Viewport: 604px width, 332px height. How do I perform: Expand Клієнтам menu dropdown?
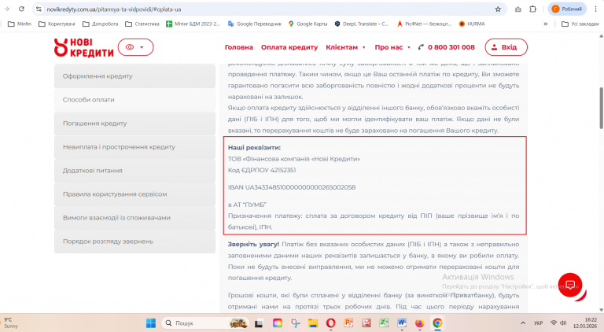pos(345,47)
